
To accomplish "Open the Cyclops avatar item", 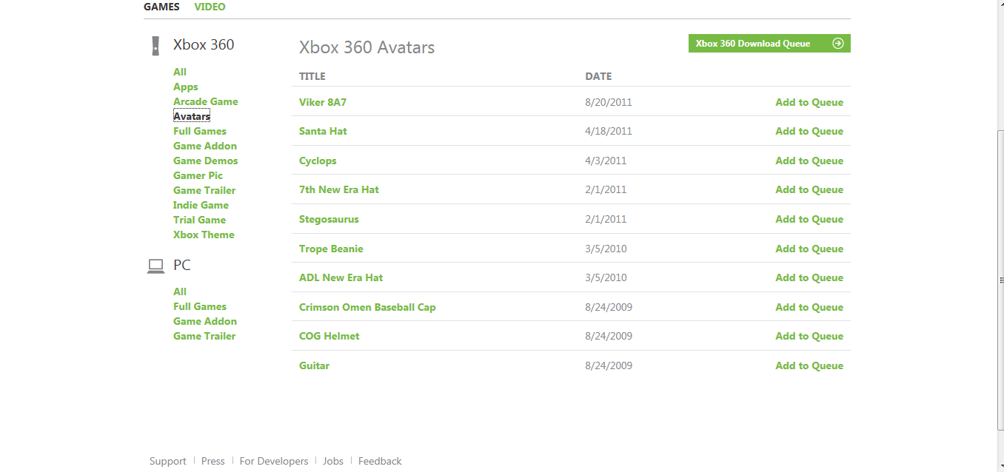I will tap(318, 161).
